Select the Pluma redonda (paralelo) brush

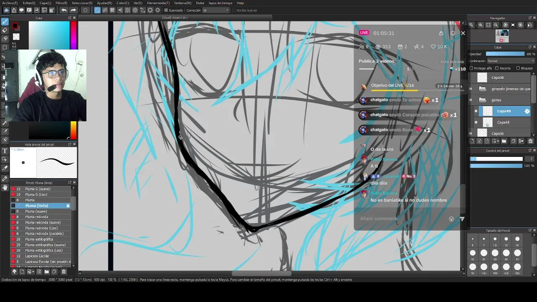click(41, 234)
